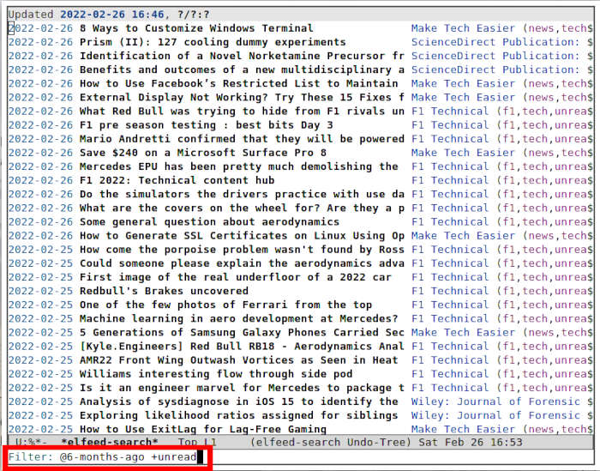Select "AMR22 Front Wing Outwash Vortices" entry
This screenshot has height=471, width=600.
(x=239, y=360)
